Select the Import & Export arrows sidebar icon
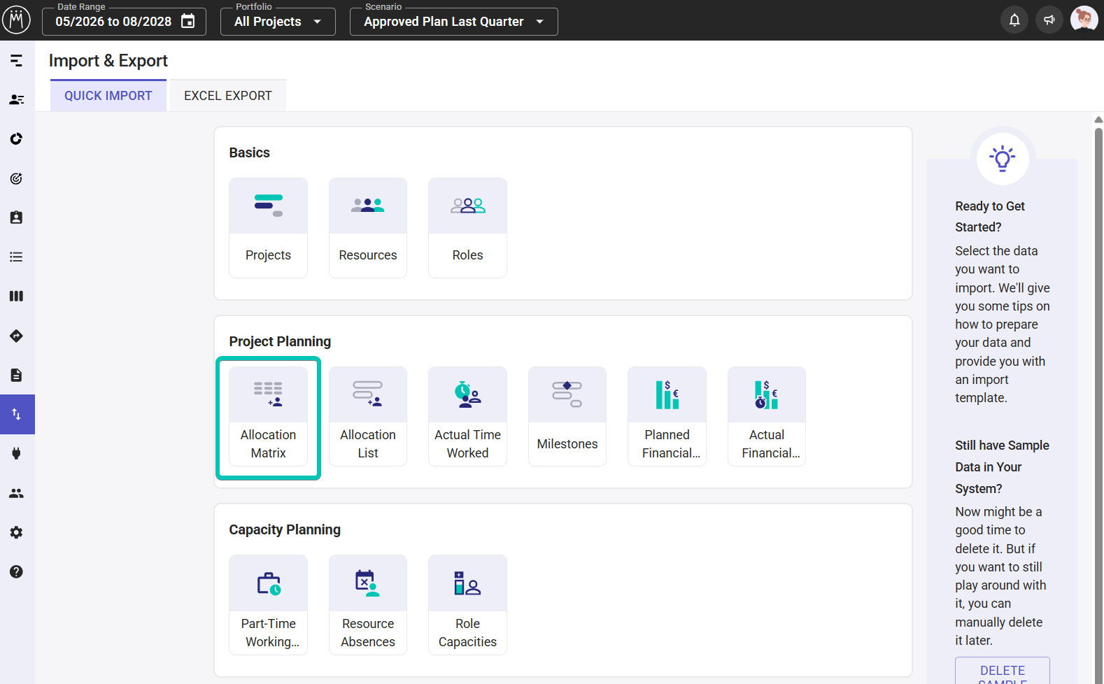 pos(17,414)
